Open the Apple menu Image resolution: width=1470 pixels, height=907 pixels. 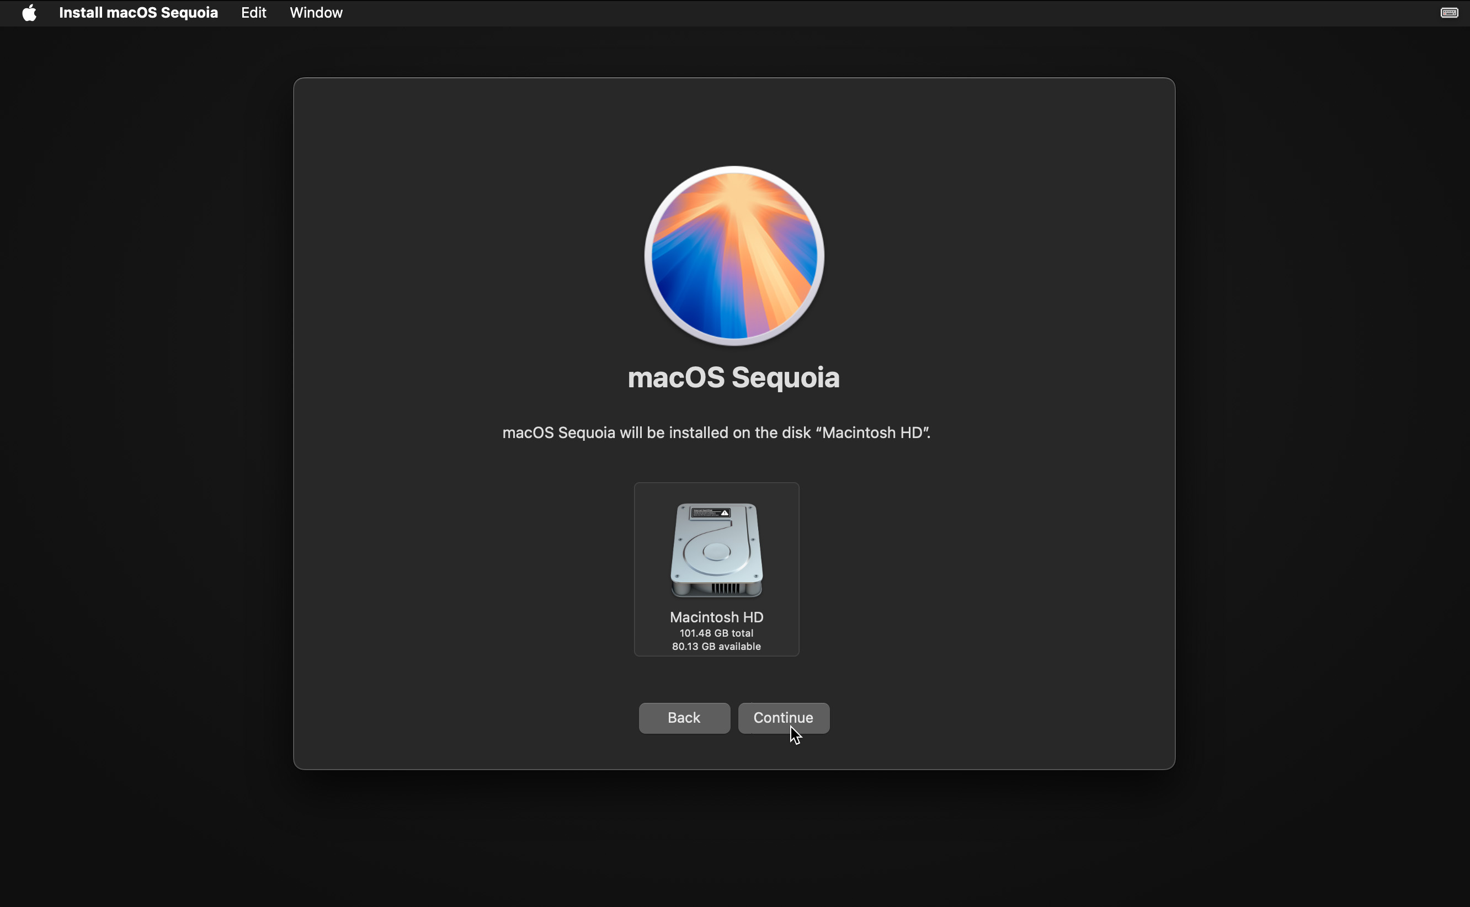click(x=29, y=13)
